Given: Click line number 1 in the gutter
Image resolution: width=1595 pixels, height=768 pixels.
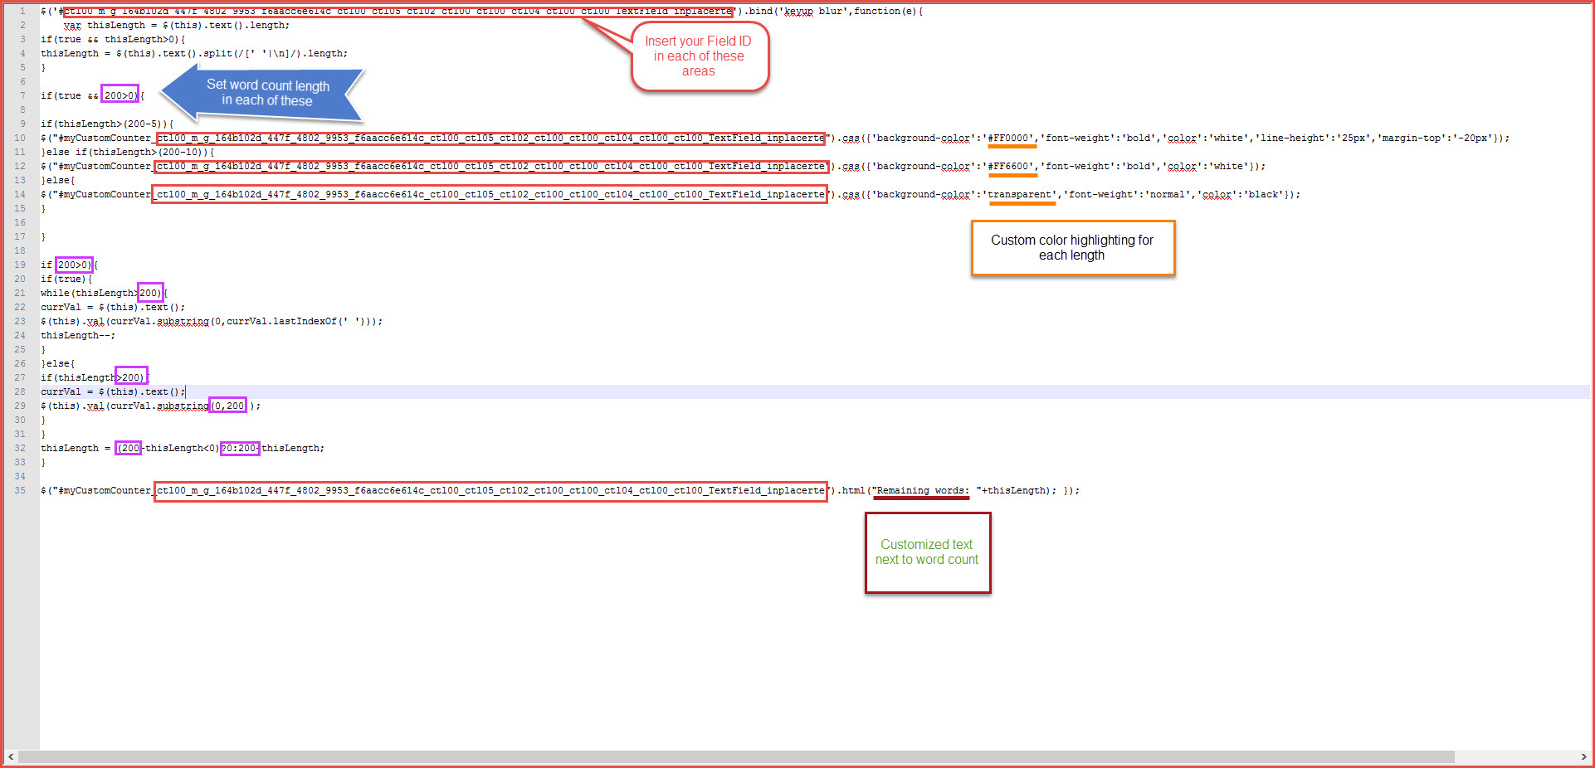Looking at the screenshot, I should point(22,12).
